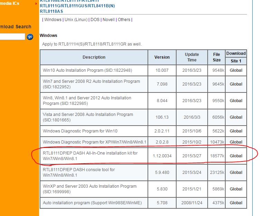Select the version cell 2.0.2.11
The width and height of the screenshot is (274, 216).
click(162, 131)
